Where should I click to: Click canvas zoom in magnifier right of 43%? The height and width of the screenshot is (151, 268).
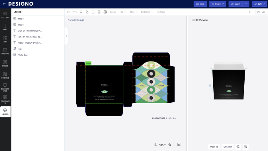coord(170,145)
